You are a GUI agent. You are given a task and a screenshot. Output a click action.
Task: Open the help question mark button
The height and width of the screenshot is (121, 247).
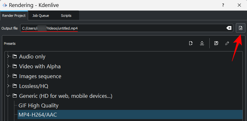point(223,5)
